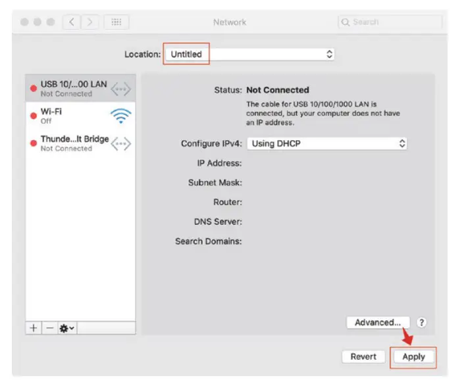This screenshot has height=386, width=468.
Task: Click Thunderbolt Bridge ethernet arrows icon
Action: [120, 144]
